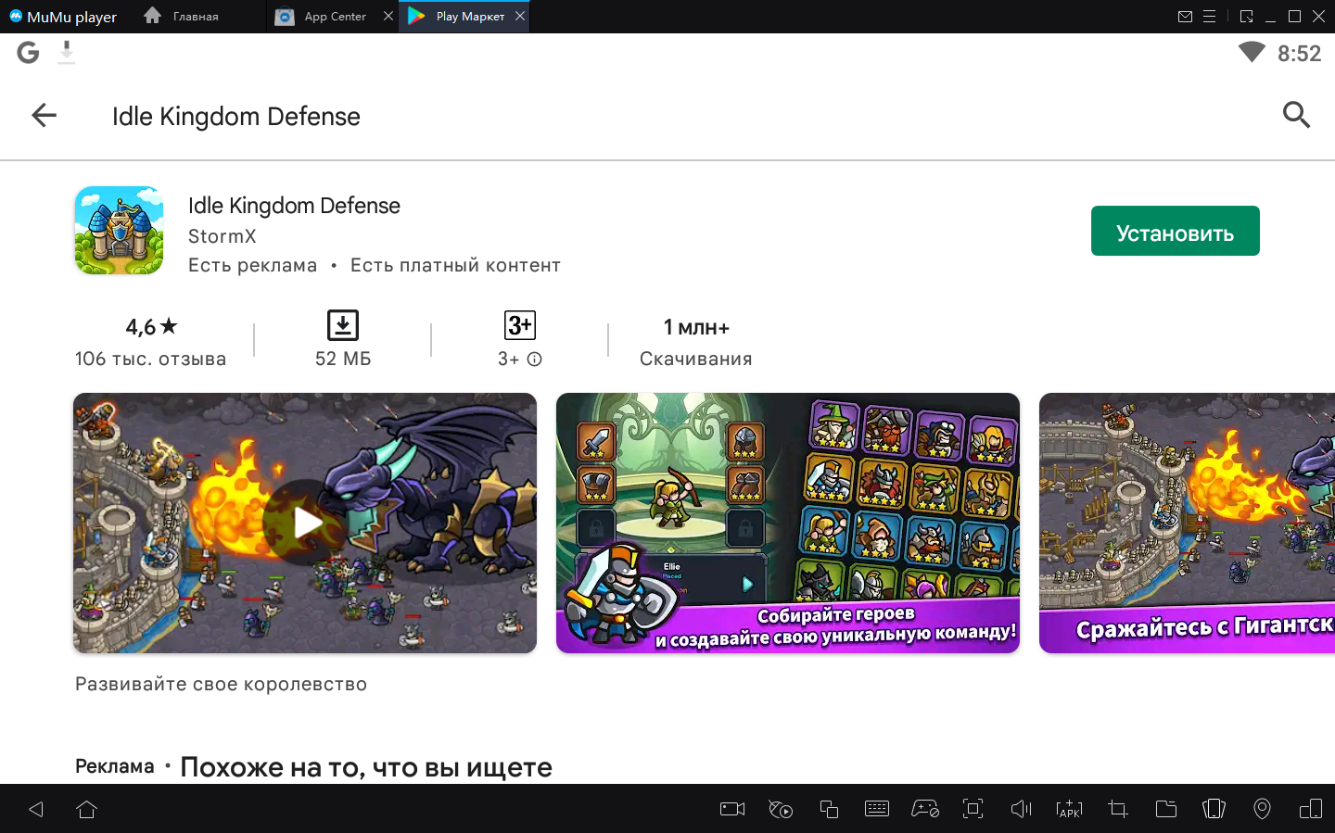This screenshot has height=833, width=1335.
Task: Go back using the Play Store arrow
Action: [x=44, y=116]
